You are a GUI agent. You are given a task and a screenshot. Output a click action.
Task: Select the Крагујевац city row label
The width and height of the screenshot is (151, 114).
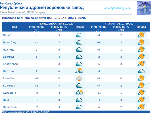tap(11, 64)
